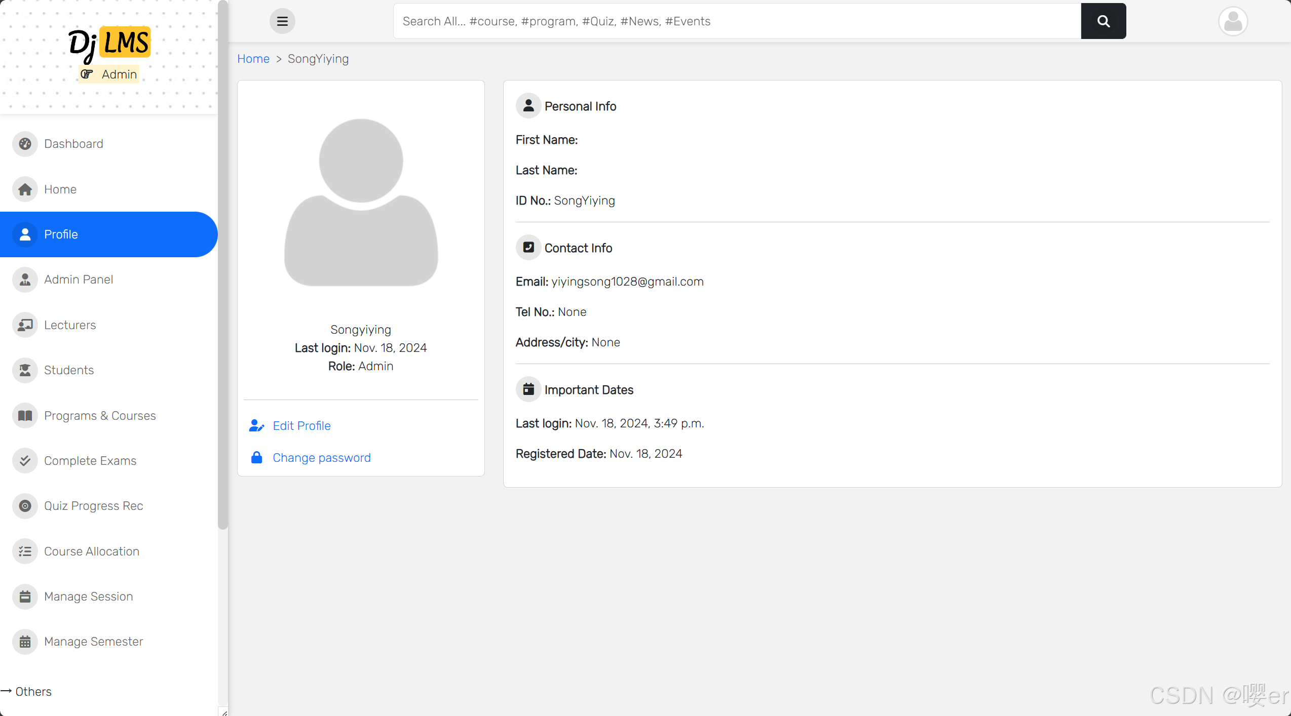Go to Admin Panel menu item

coord(79,280)
